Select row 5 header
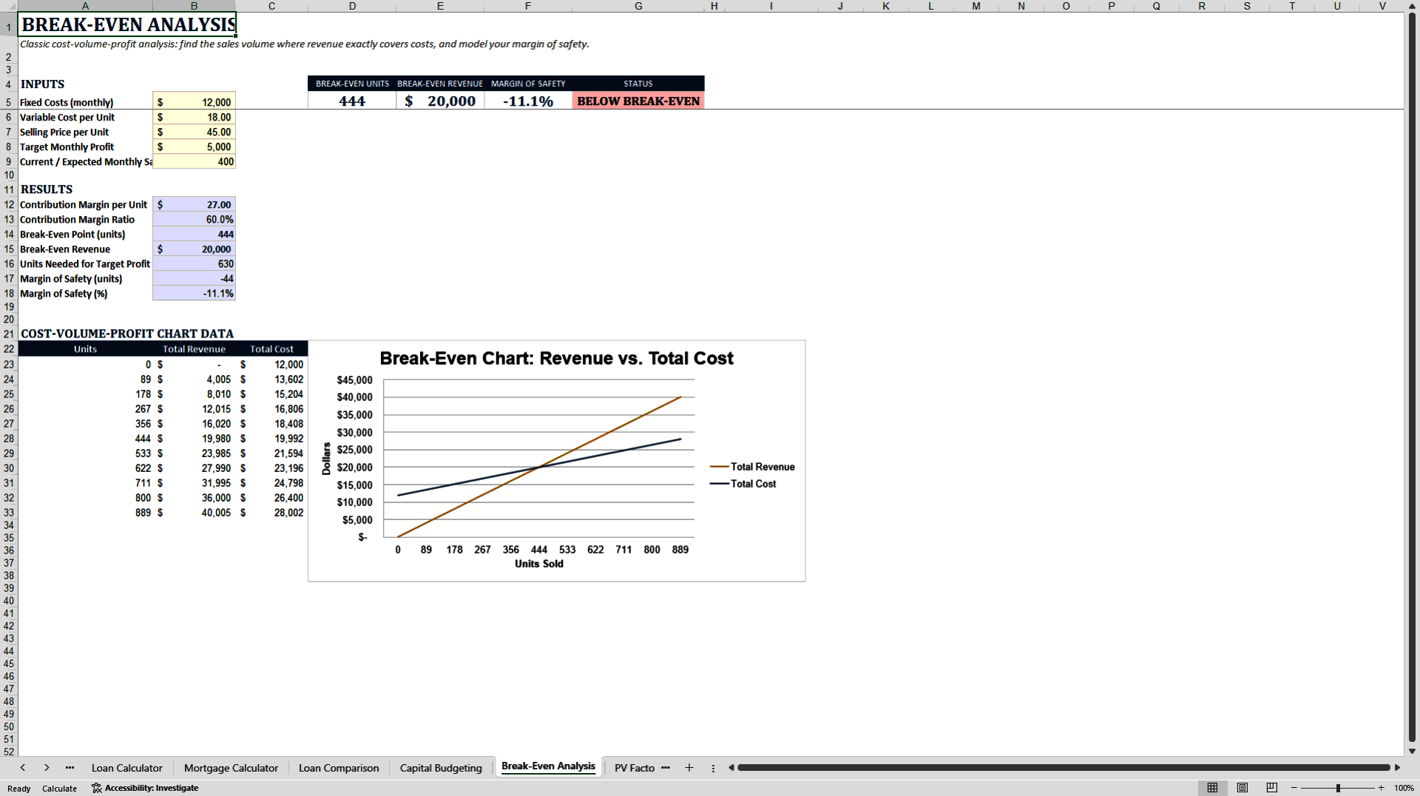 point(9,102)
